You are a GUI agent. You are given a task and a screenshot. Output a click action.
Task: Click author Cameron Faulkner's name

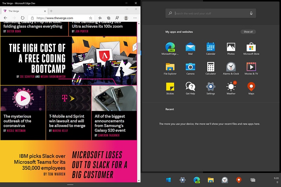point(109,135)
